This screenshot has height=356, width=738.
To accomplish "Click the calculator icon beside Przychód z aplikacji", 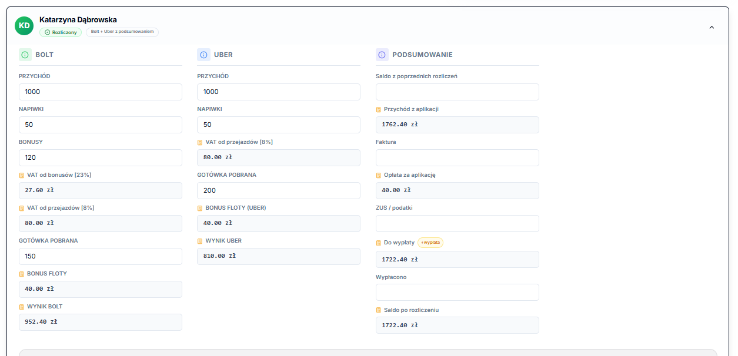I will (379, 109).
